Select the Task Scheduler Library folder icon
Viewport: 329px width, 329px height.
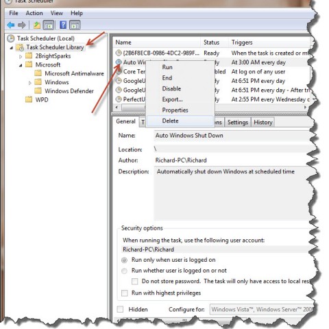20,47
